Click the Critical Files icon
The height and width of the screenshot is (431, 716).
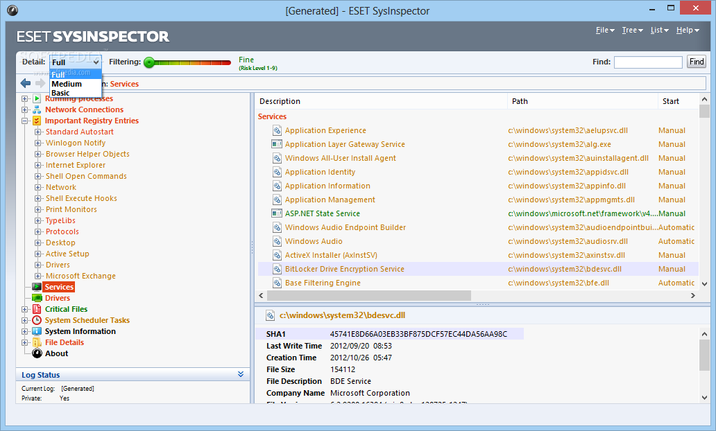point(37,309)
